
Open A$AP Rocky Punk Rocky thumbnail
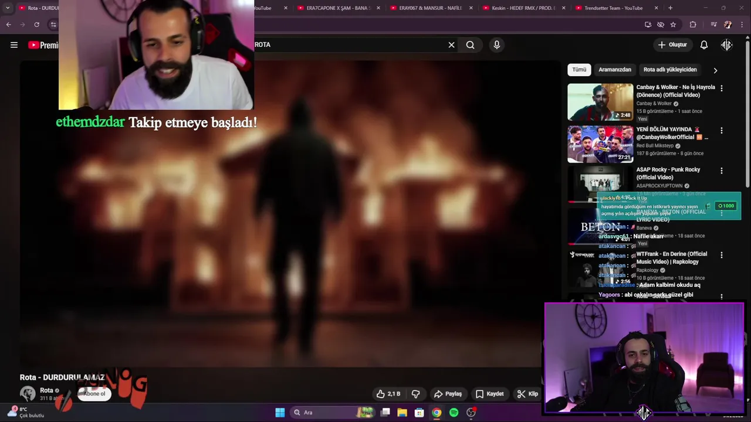tap(600, 183)
